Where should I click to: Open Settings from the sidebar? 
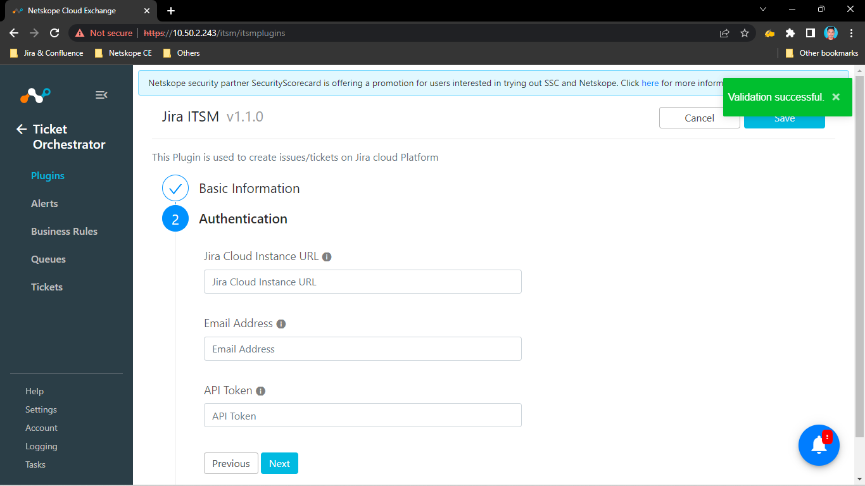[41, 409]
